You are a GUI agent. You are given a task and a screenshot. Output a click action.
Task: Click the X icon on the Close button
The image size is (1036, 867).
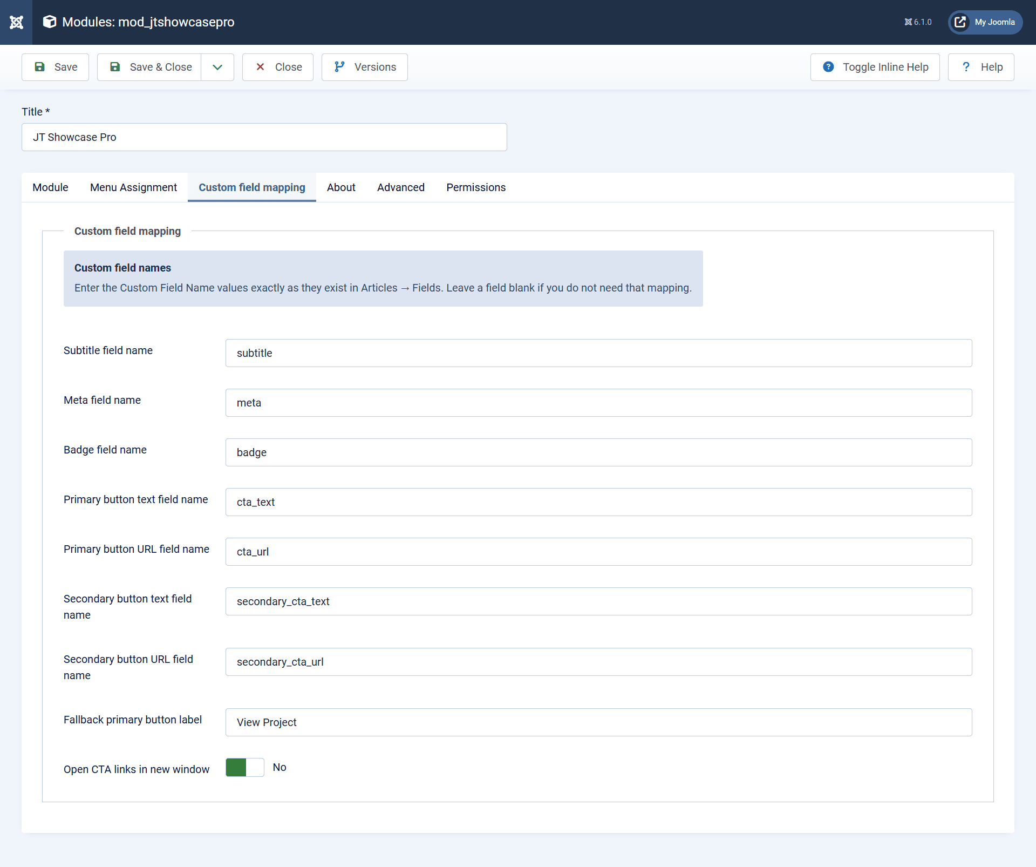point(261,67)
